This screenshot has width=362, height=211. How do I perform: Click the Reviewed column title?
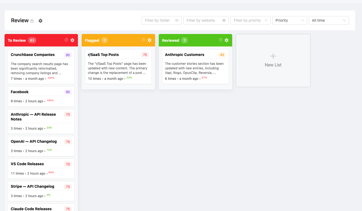(x=171, y=40)
